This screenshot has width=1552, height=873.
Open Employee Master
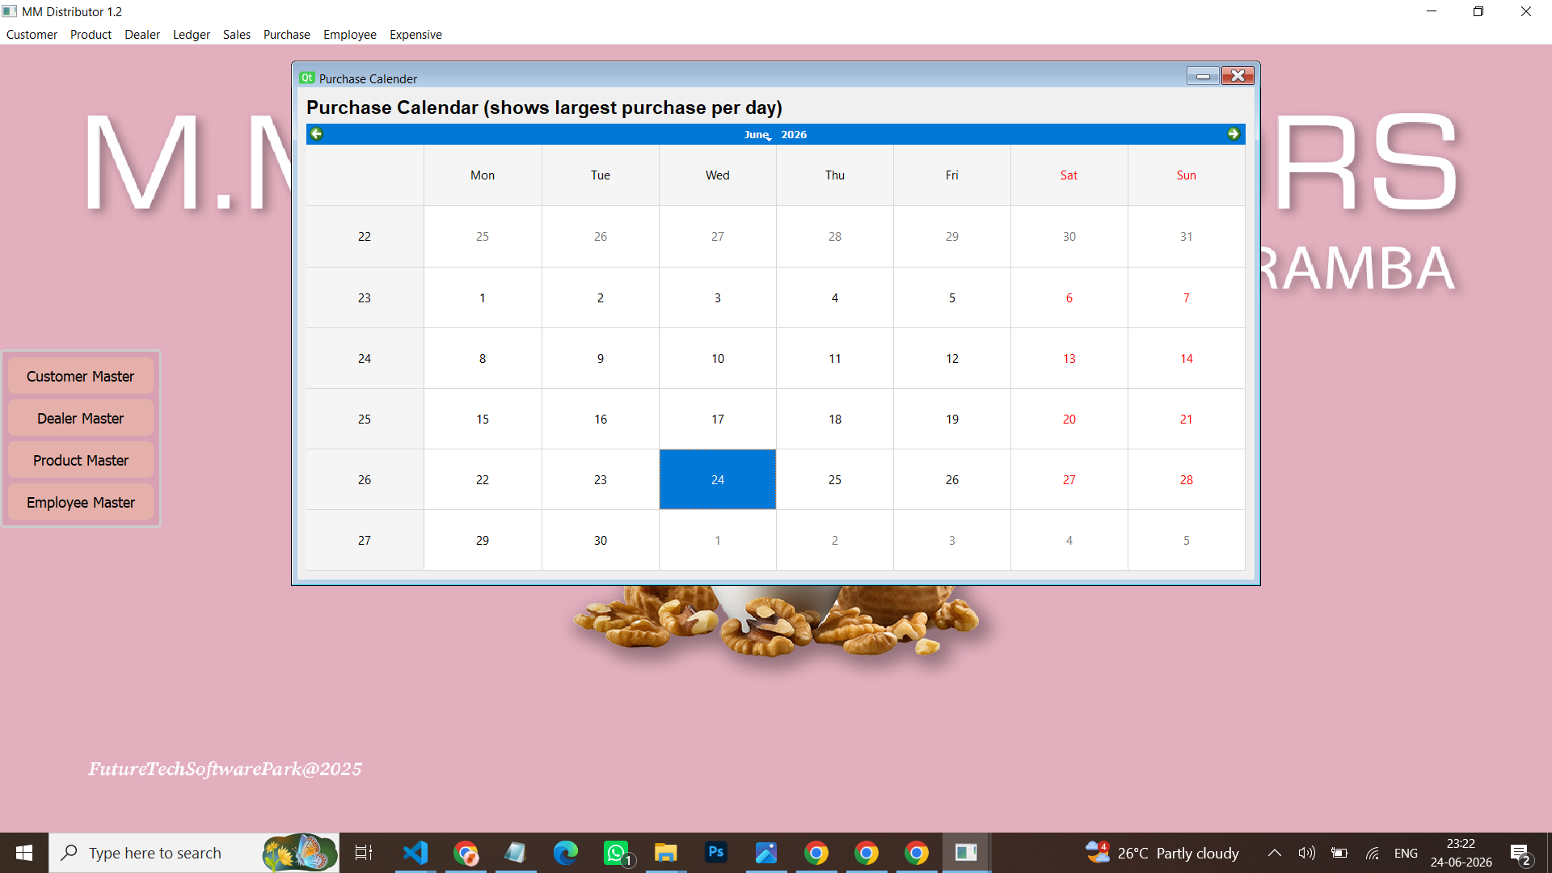pyautogui.click(x=81, y=503)
